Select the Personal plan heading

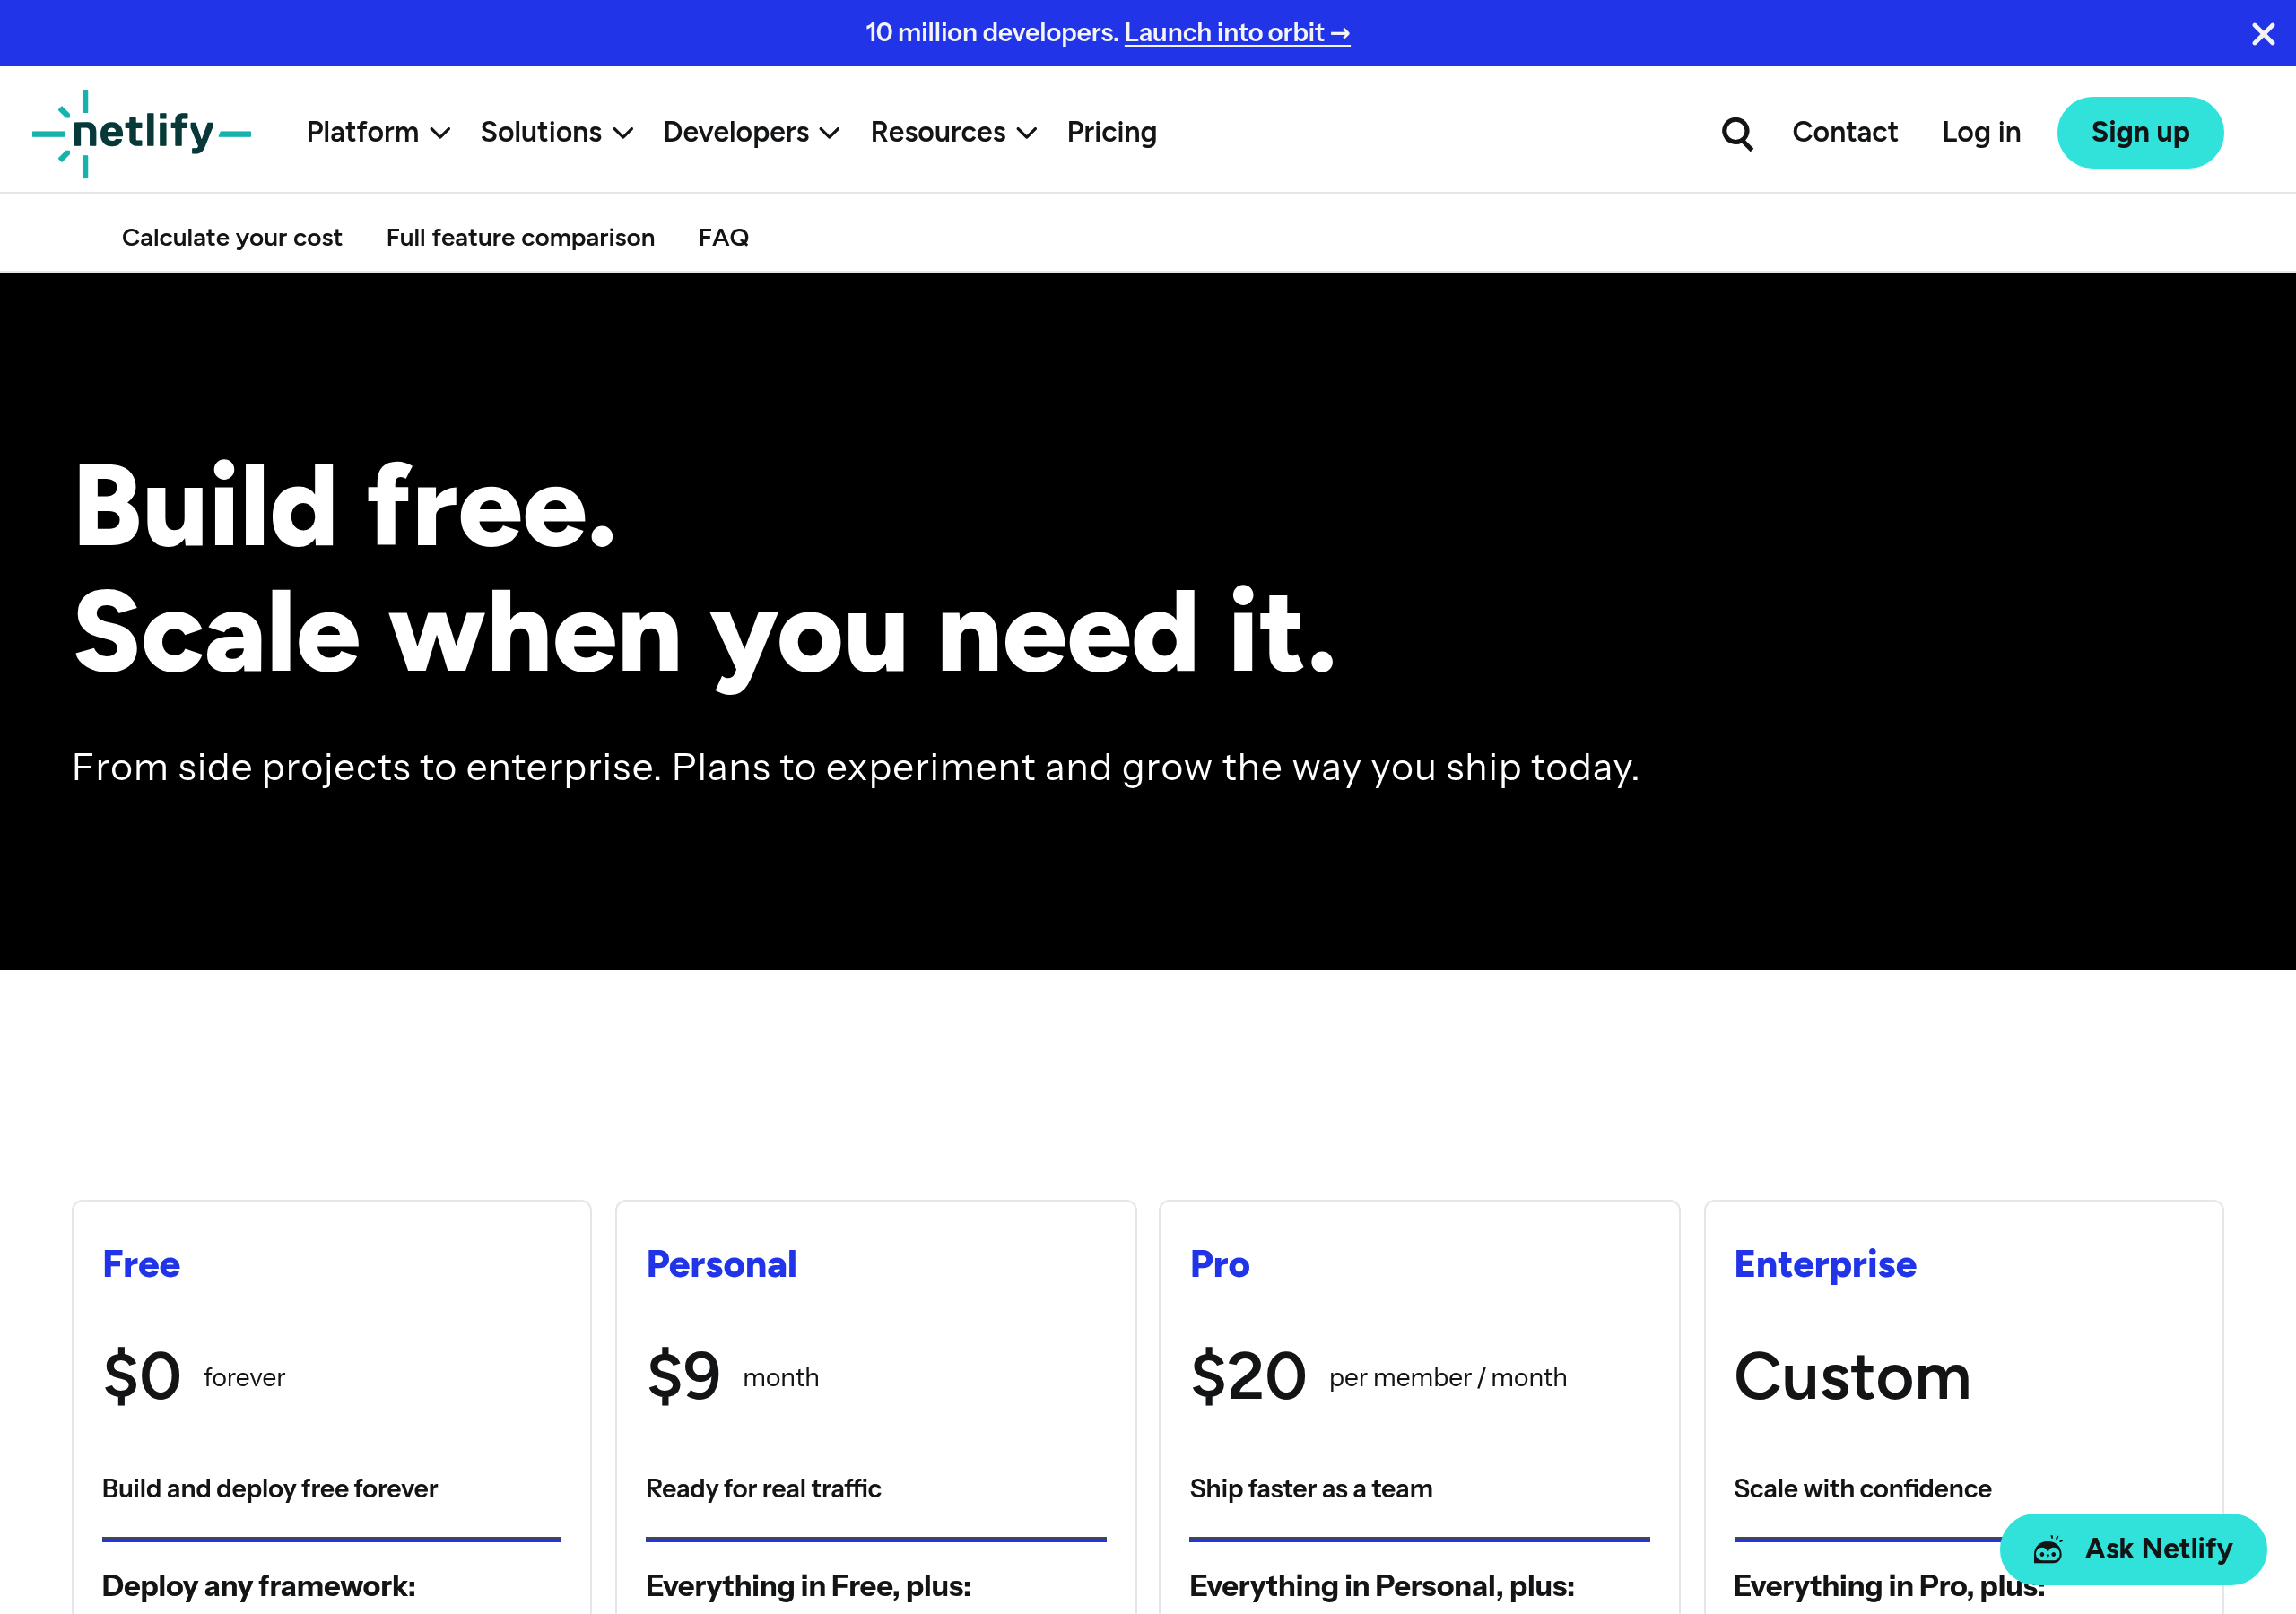[721, 1264]
